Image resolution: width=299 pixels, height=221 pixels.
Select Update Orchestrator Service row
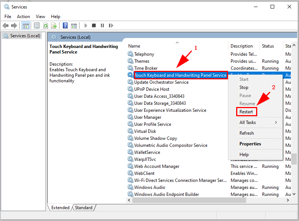coord(161,82)
